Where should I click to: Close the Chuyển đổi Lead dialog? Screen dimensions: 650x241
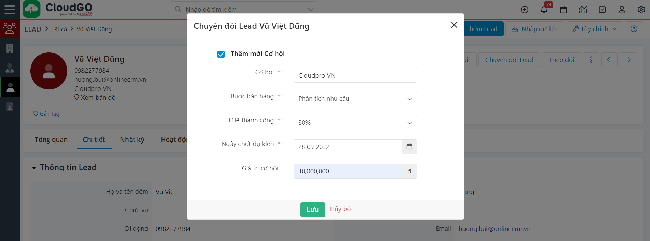click(x=454, y=25)
